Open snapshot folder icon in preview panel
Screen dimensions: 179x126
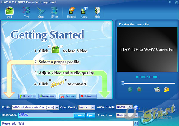coord(166,90)
